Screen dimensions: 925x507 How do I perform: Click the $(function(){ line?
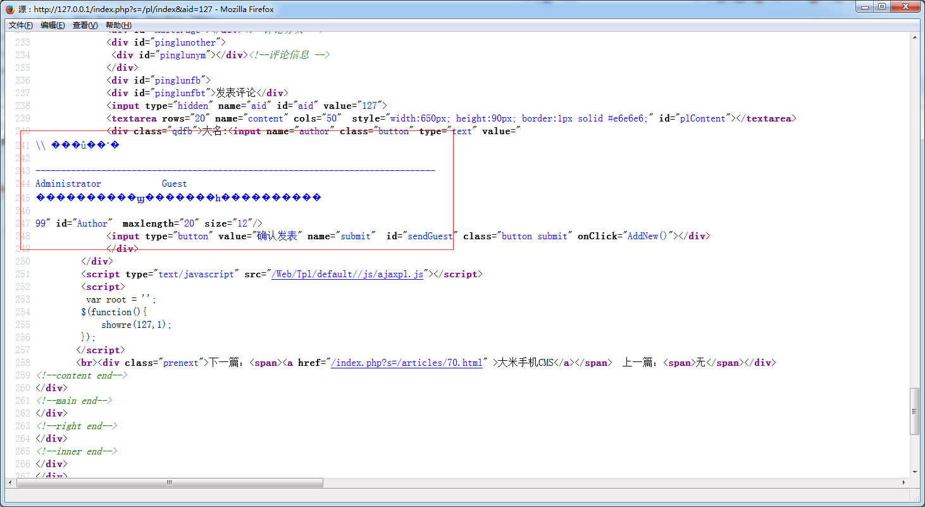point(114,312)
